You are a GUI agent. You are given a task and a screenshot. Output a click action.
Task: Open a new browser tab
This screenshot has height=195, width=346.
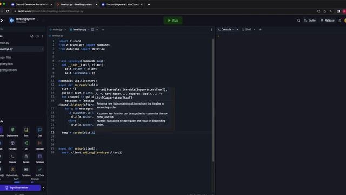click(149, 5)
